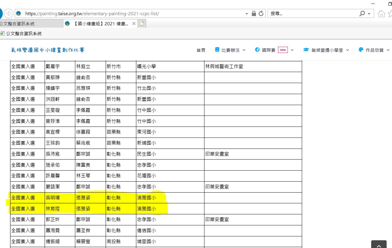392x248 pixels.
Task: Switch to the 公文整合資訊系統 tab
Action: pos(18,24)
